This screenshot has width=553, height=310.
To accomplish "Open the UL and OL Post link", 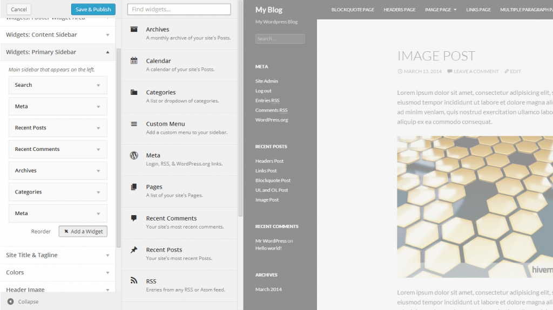I will 272,190.
